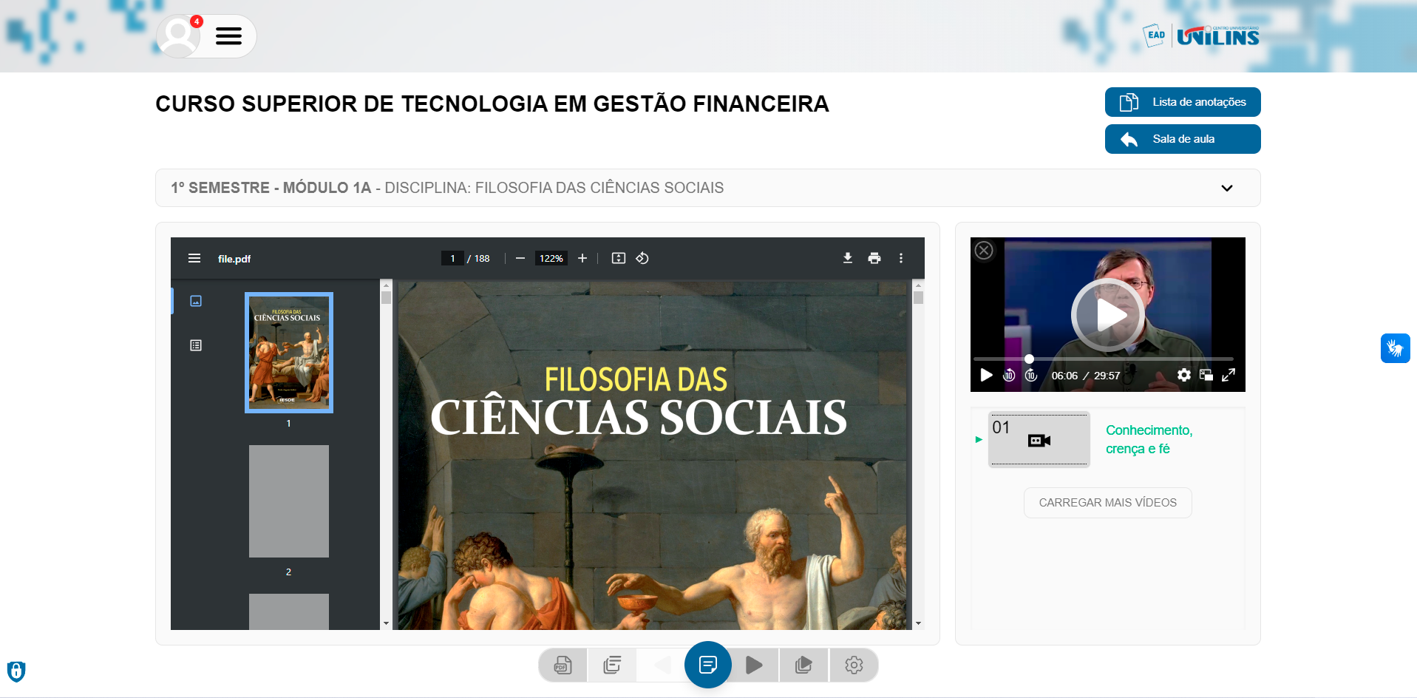Open the course settings gear in bottom toolbar
This screenshot has height=698, width=1417.
[x=854, y=665]
